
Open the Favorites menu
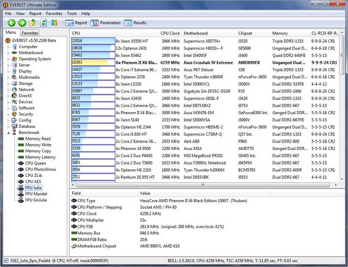[x=54, y=14]
